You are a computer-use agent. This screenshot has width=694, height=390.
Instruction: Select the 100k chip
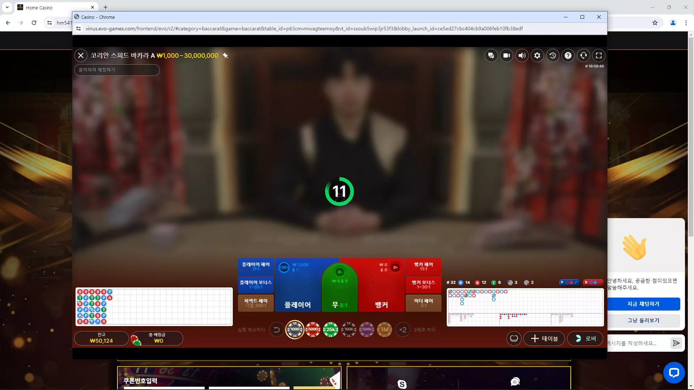tap(349, 329)
